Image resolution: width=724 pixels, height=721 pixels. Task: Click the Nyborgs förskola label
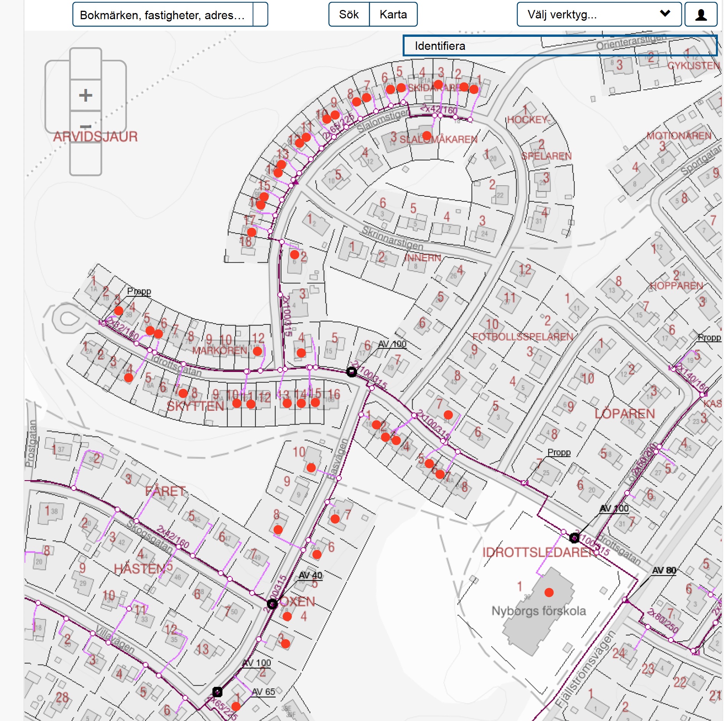[x=539, y=611]
